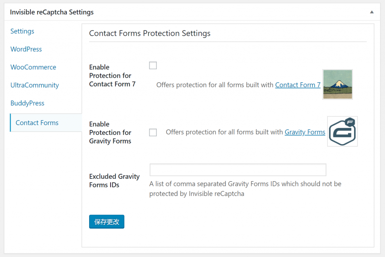Click the Enable Protection for Gravity Forms label
The image size is (385, 257).
[110, 133]
